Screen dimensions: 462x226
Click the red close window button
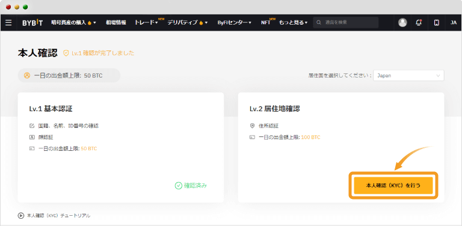8,7
